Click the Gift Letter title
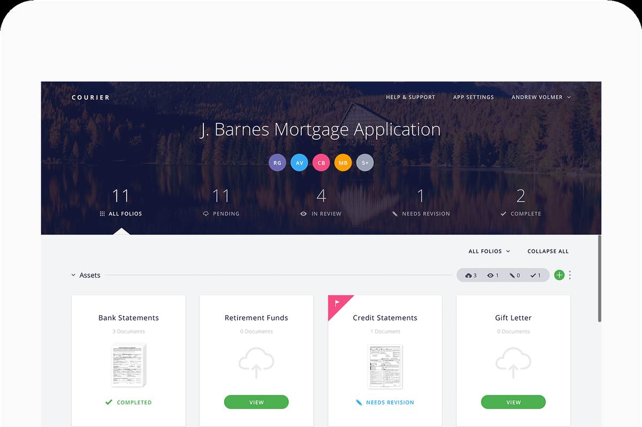Screen dimensions: 642x427 pyautogui.click(x=513, y=317)
